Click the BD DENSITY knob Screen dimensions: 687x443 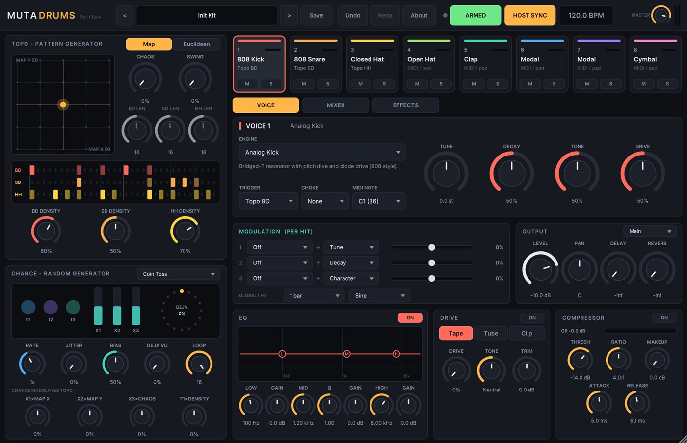46,231
